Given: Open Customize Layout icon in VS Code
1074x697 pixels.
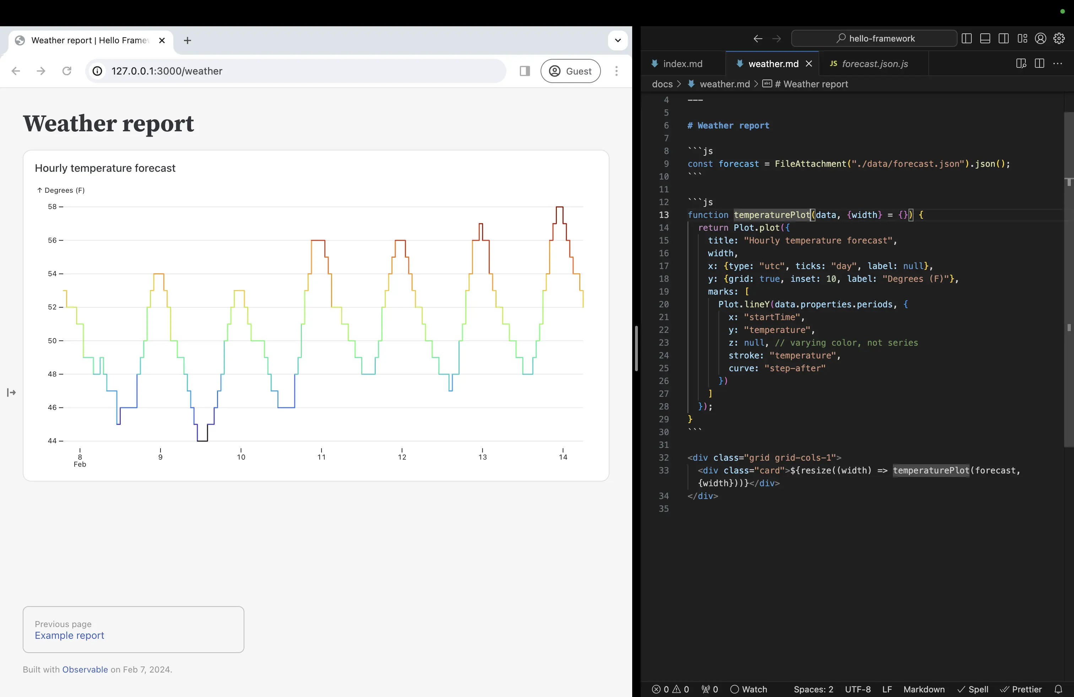Looking at the screenshot, I should [1022, 39].
